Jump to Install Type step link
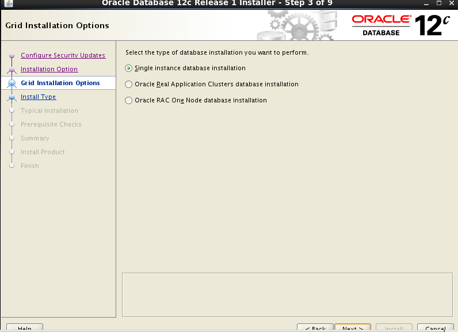 [x=39, y=97]
